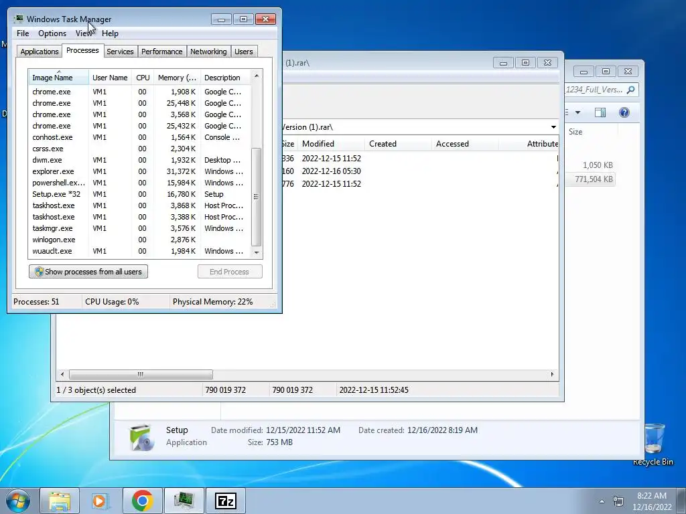Click the End Process button
The width and height of the screenshot is (686, 514).
(x=230, y=272)
